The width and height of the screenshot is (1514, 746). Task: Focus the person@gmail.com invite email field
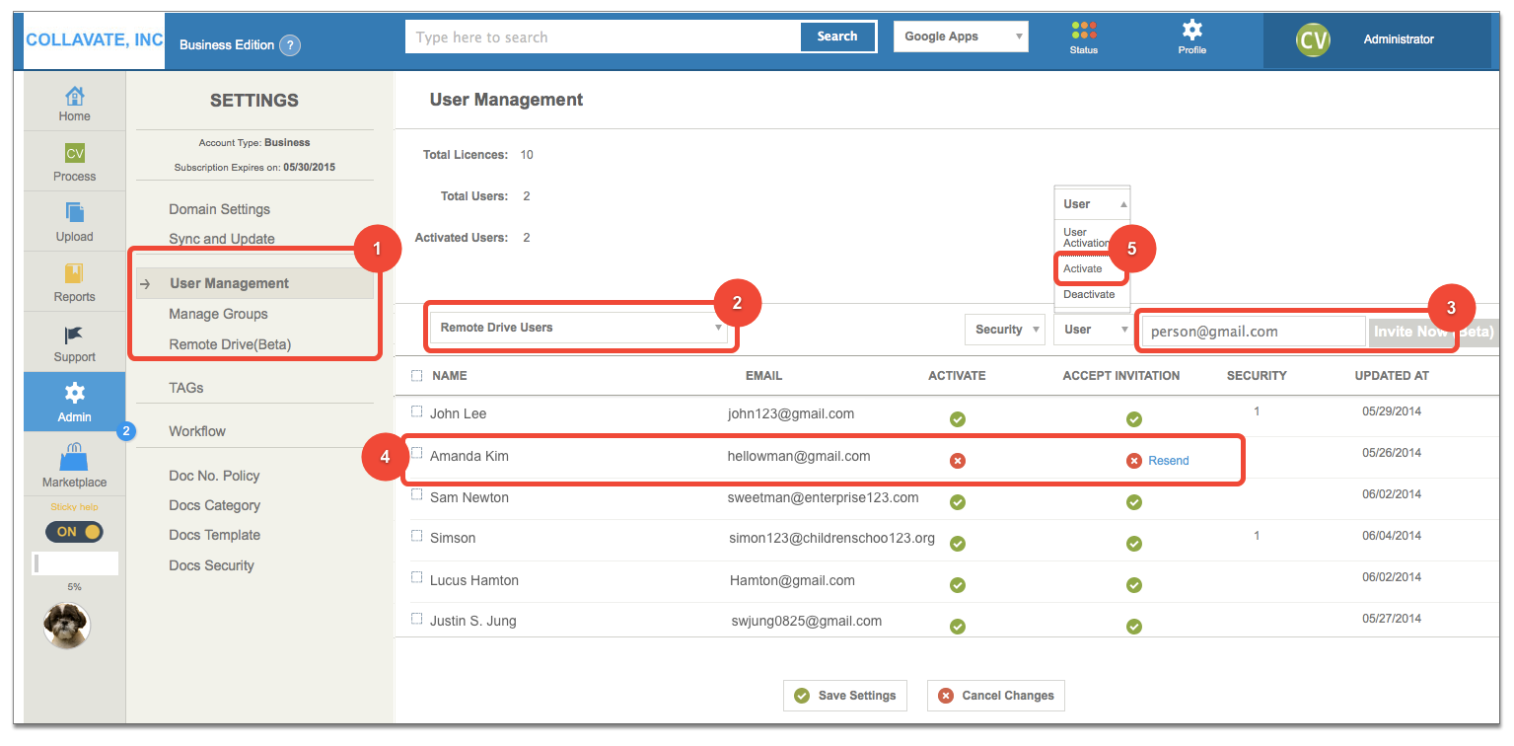click(1254, 332)
